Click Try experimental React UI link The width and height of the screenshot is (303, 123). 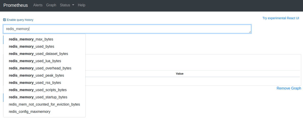point(281,18)
